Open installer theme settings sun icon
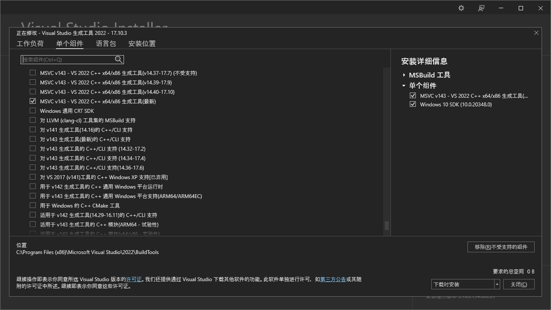The image size is (551, 310). [461, 8]
